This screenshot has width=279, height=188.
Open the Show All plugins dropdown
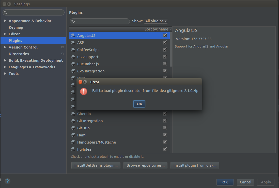point(156,21)
